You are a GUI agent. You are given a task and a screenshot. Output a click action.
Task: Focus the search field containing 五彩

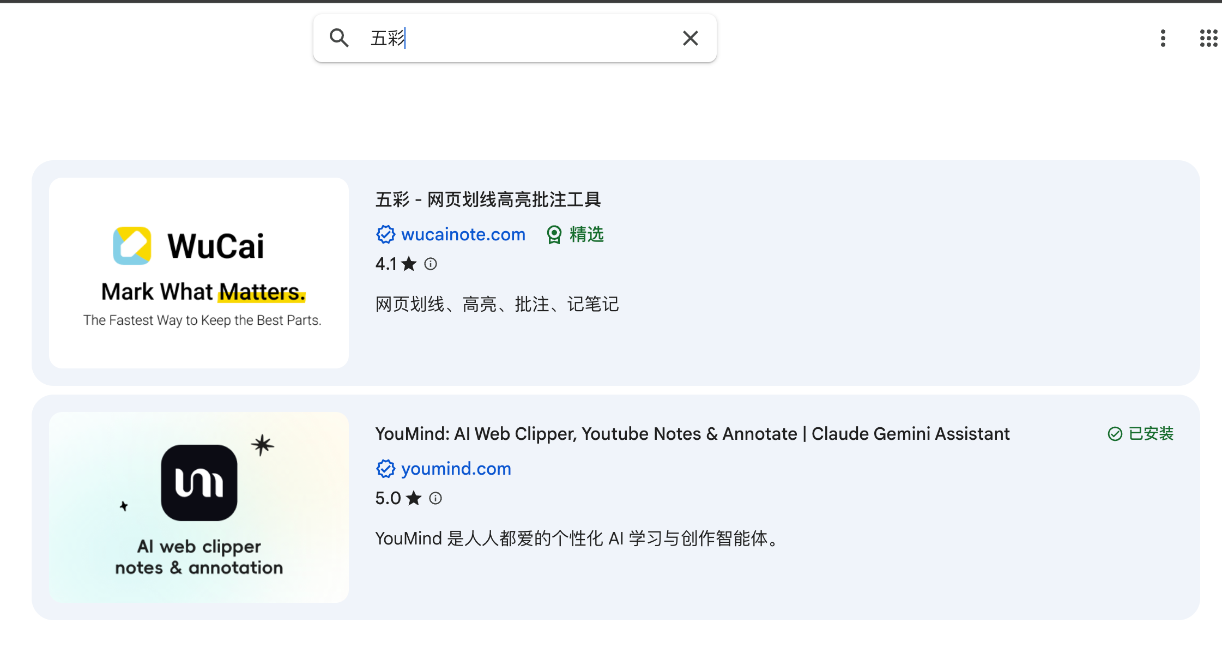click(515, 38)
